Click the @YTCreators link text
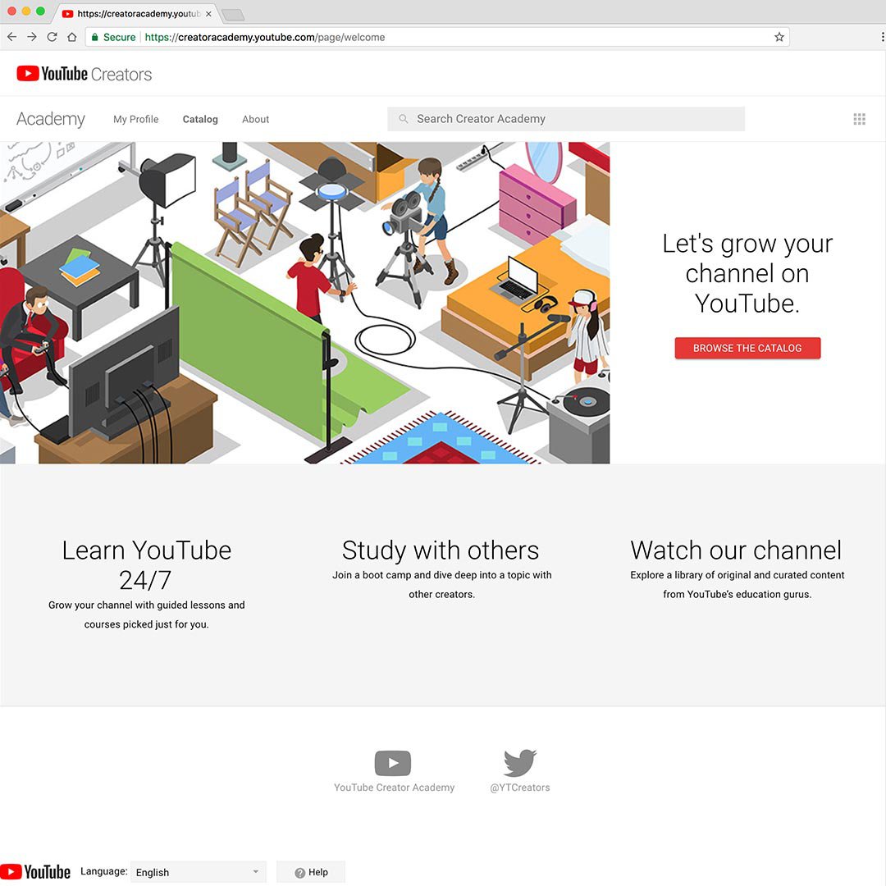The height and width of the screenshot is (886, 886). click(520, 787)
